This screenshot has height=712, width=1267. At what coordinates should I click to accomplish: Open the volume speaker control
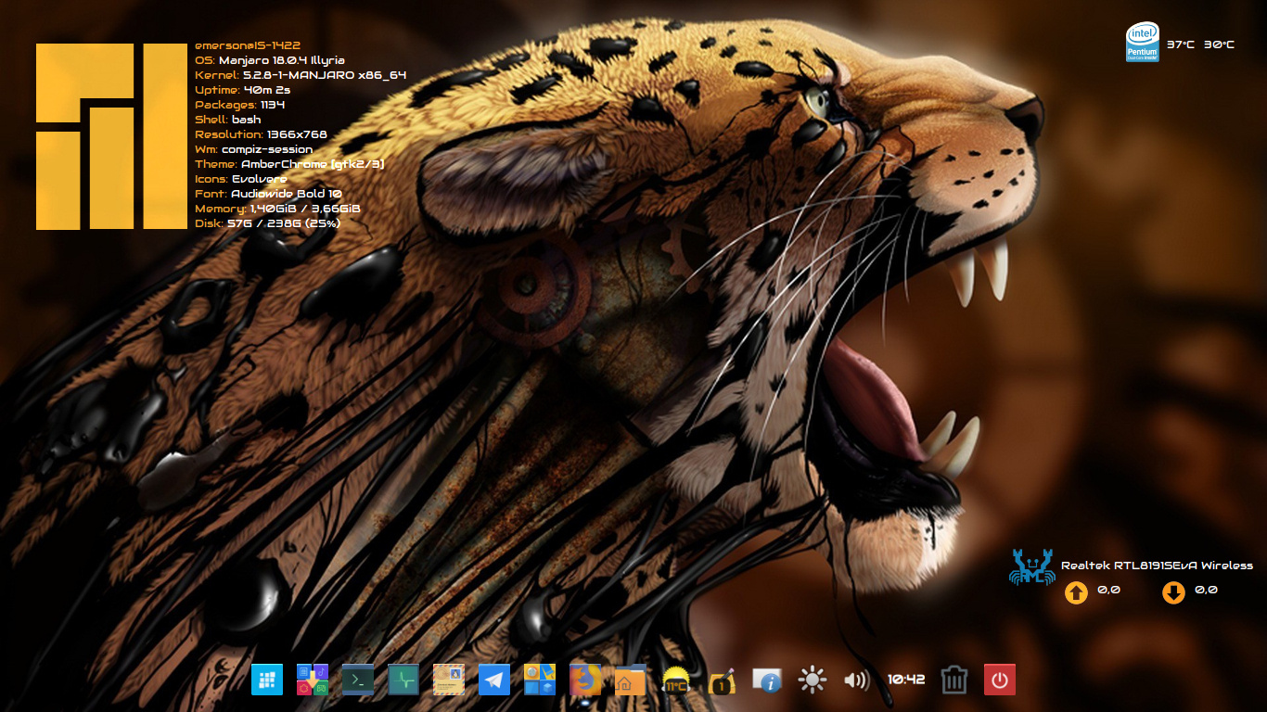tap(857, 680)
